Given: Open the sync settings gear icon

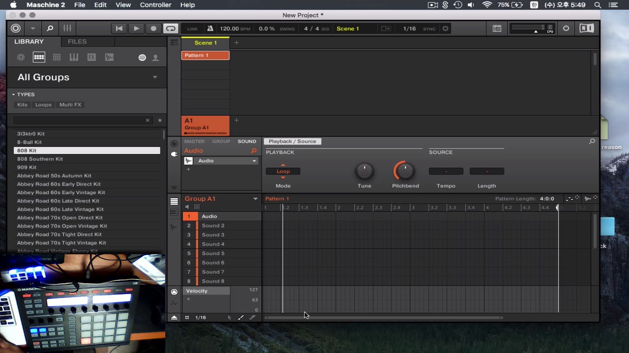Looking at the screenshot, I should (445, 28).
